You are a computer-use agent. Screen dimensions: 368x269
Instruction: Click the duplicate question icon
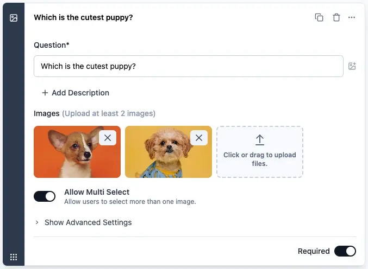[319, 17]
